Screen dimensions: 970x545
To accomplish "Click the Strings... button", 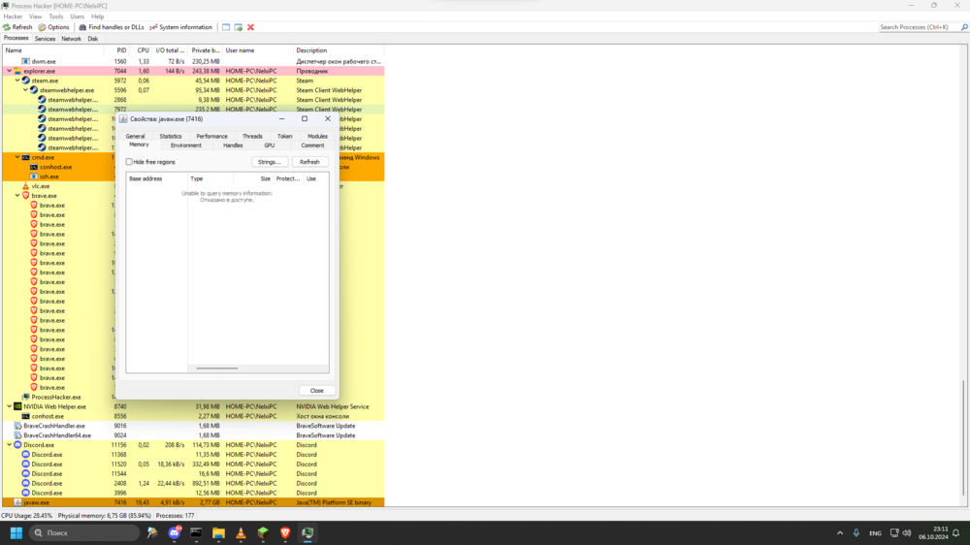I will (x=269, y=162).
